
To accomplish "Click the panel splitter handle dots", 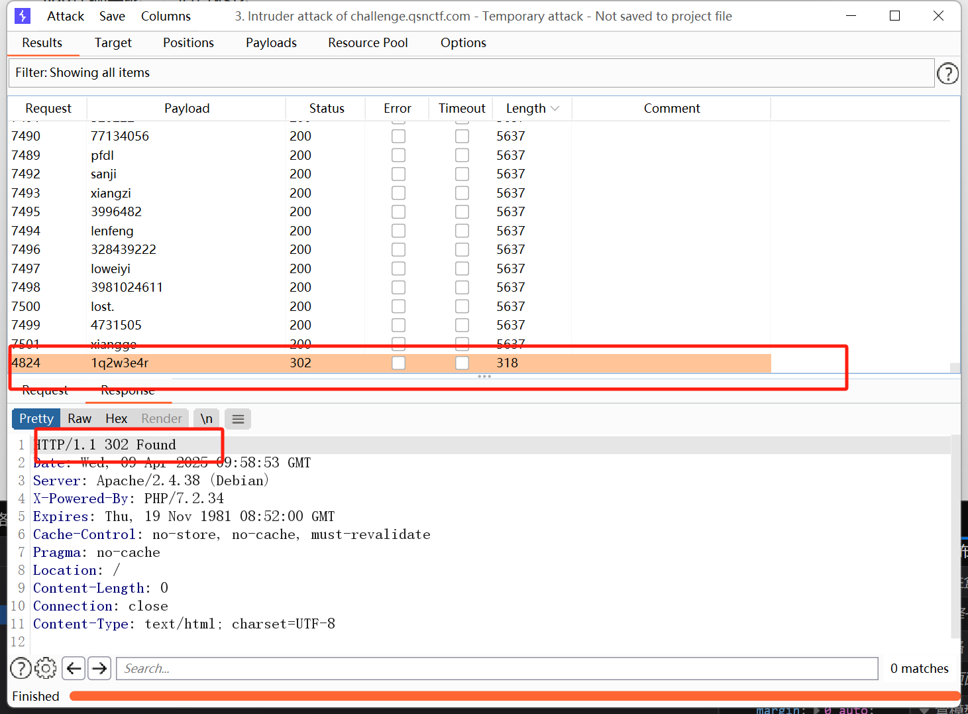I will pyautogui.click(x=484, y=377).
